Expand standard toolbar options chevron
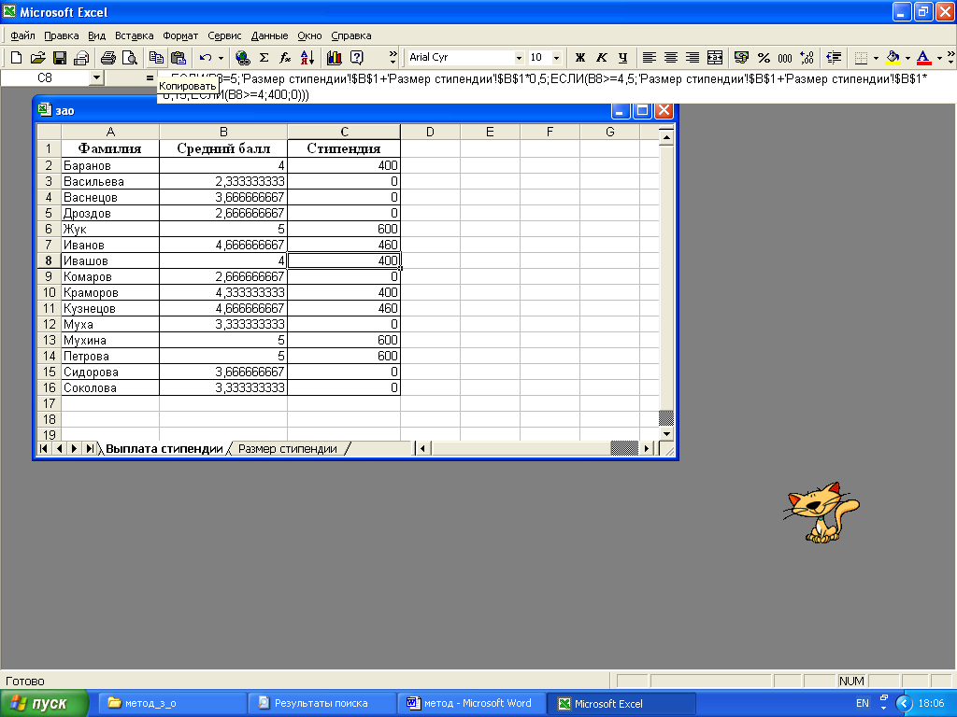957x717 pixels. point(393,57)
